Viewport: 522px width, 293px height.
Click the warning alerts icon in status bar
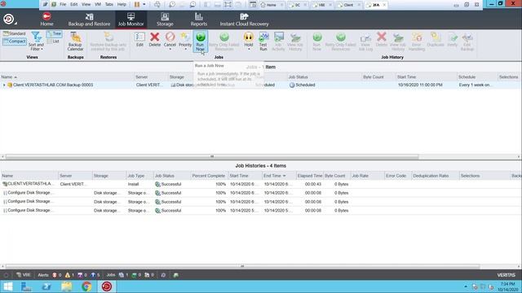pos(68,275)
